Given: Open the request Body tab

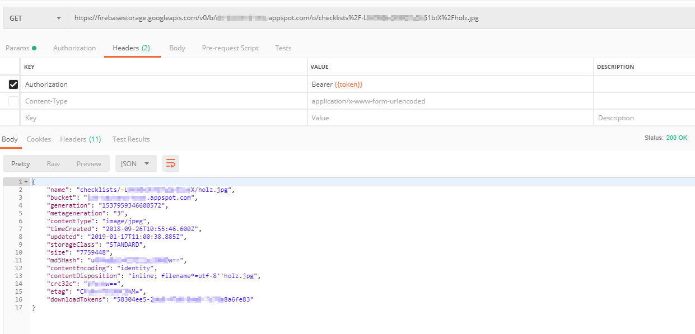Looking at the screenshot, I should click(x=177, y=48).
